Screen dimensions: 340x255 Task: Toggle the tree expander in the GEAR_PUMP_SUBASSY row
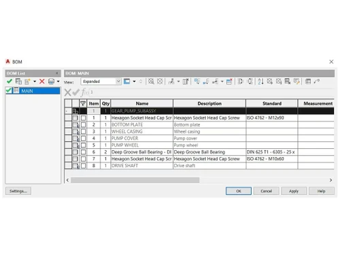point(67,112)
